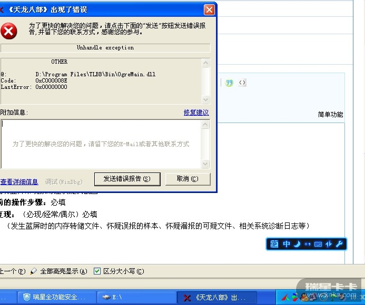Open the E:\ taskbar window button
The width and height of the screenshot is (365, 305).
[x=136, y=297]
